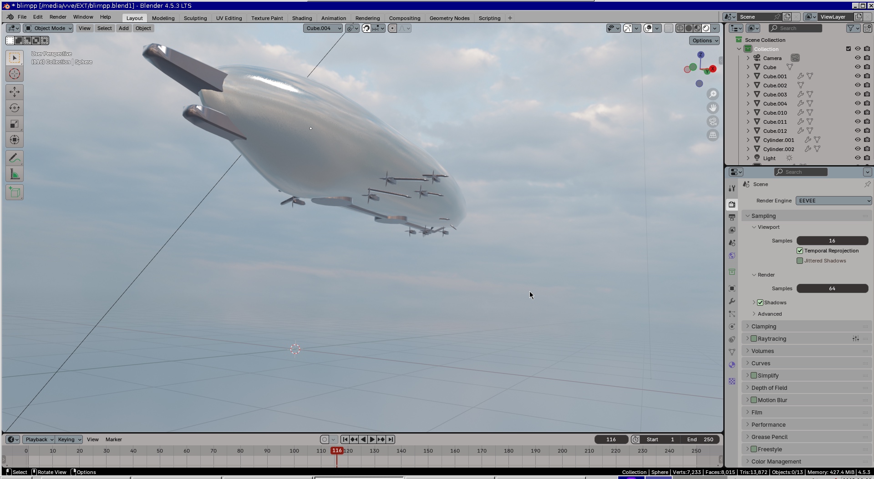The image size is (874, 479).
Task: Open the Output properties tab icon
Action: [732, 217]
